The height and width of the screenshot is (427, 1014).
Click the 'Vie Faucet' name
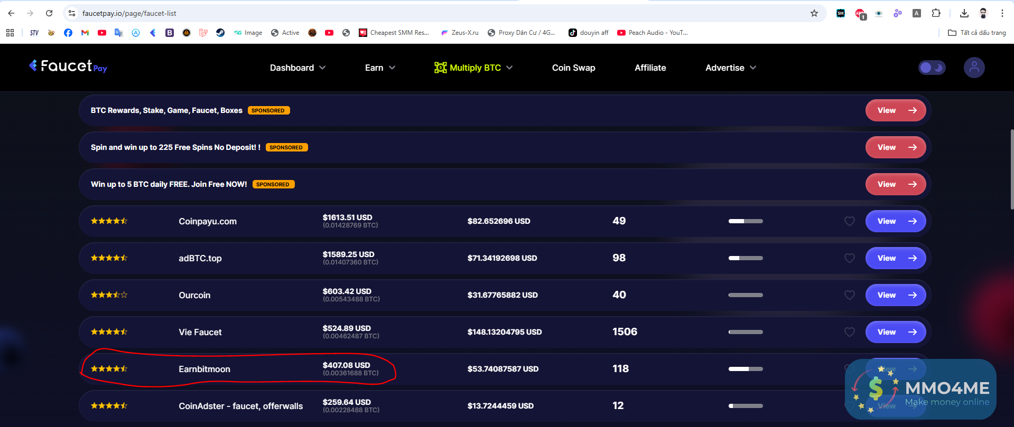click(x=200, y=332)
